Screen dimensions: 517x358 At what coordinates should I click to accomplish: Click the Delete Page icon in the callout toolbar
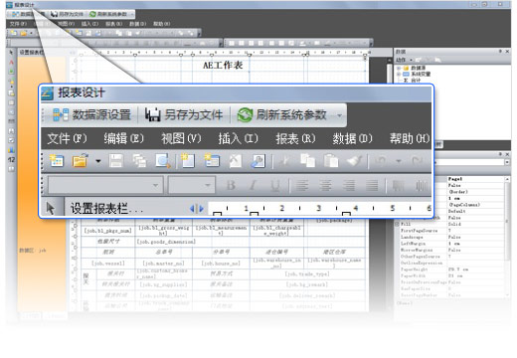click(235, 161)
